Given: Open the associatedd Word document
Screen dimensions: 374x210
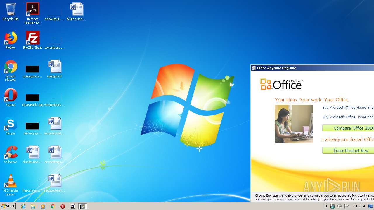Looking at the screenshot, I should [x=54, y=126].
